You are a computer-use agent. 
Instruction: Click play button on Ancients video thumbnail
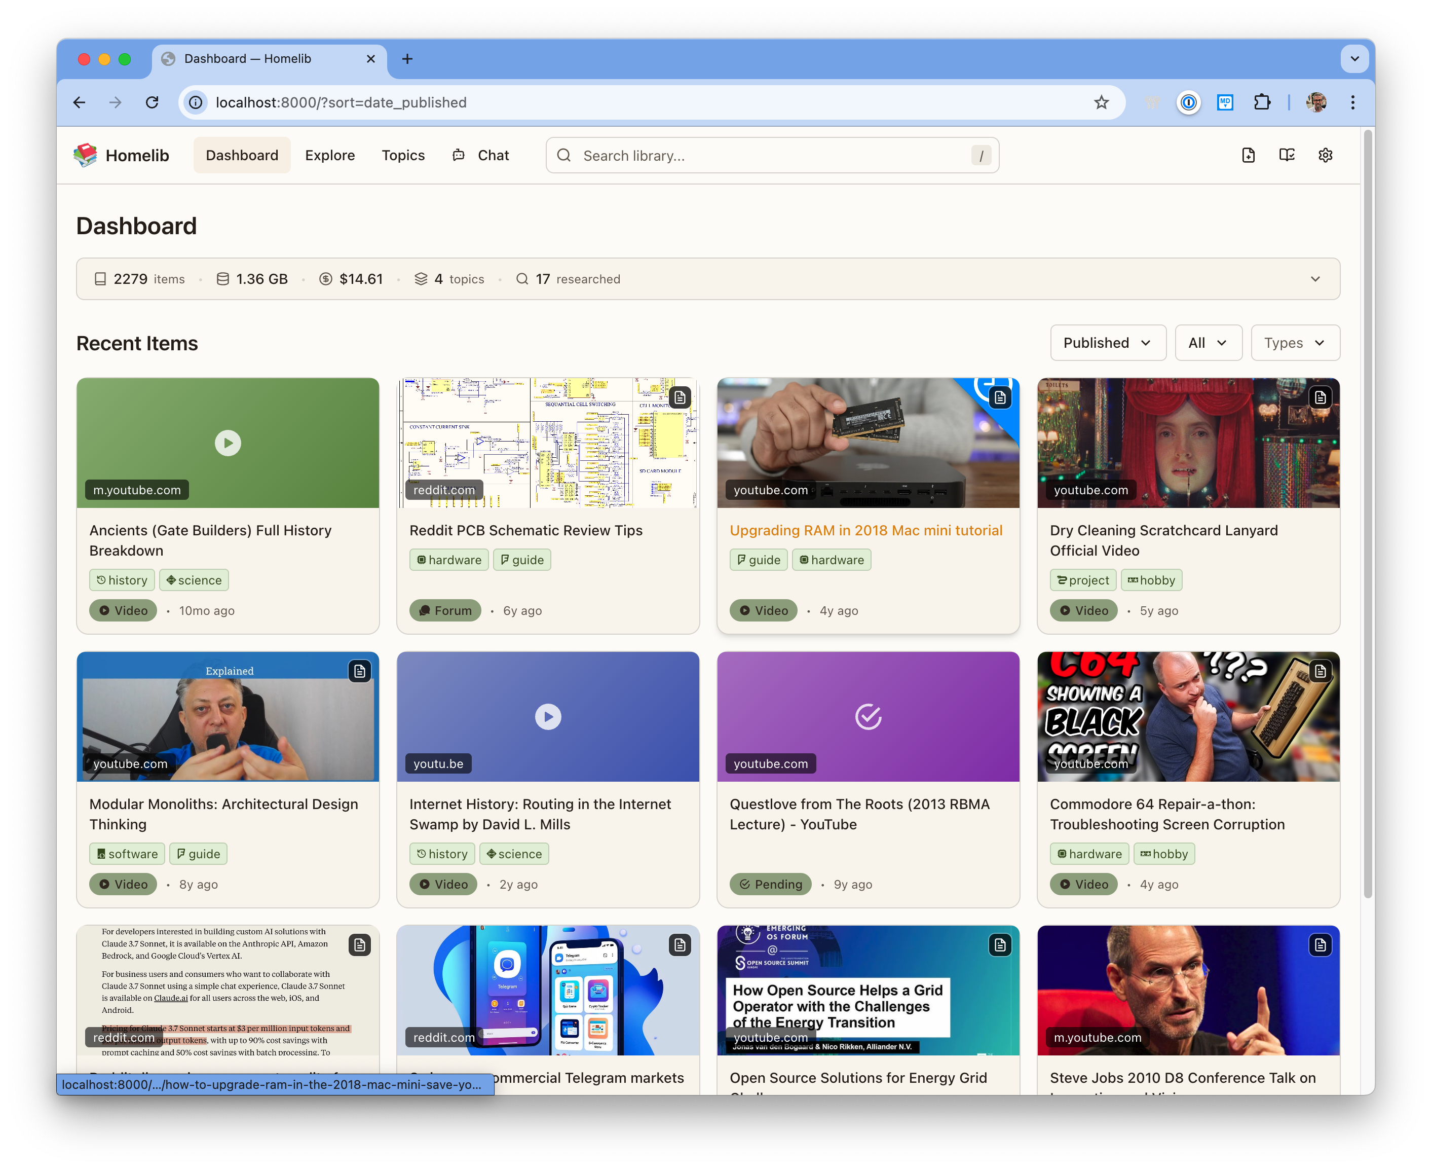[228, 443]
